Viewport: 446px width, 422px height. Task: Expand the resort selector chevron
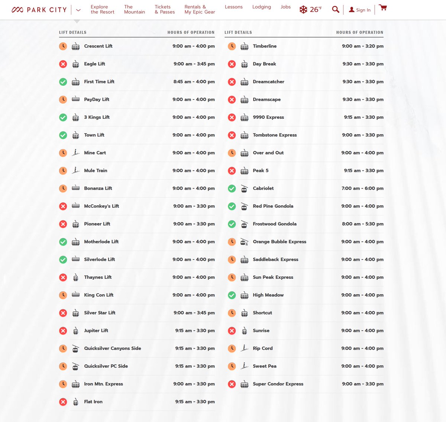pos(78,10)
